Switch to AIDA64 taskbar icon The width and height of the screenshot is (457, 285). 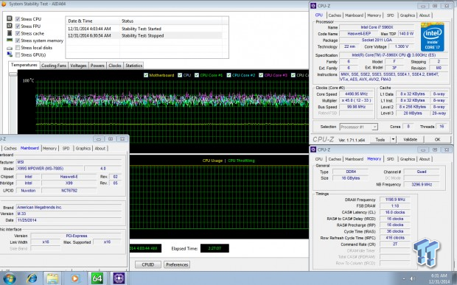click(x=97, y=278)
